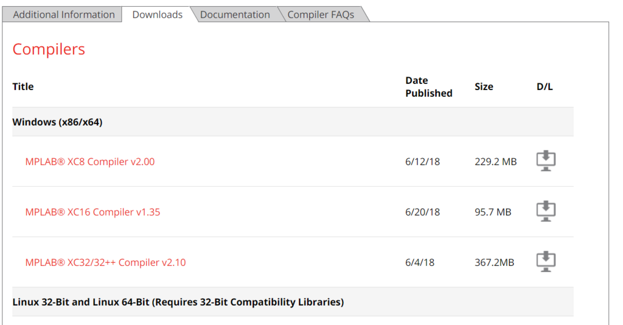Viewport: 623px width, 325px height.
Task: Click the download icon for XC32/32++ Compiler v2.10
Action: (546, 262)
